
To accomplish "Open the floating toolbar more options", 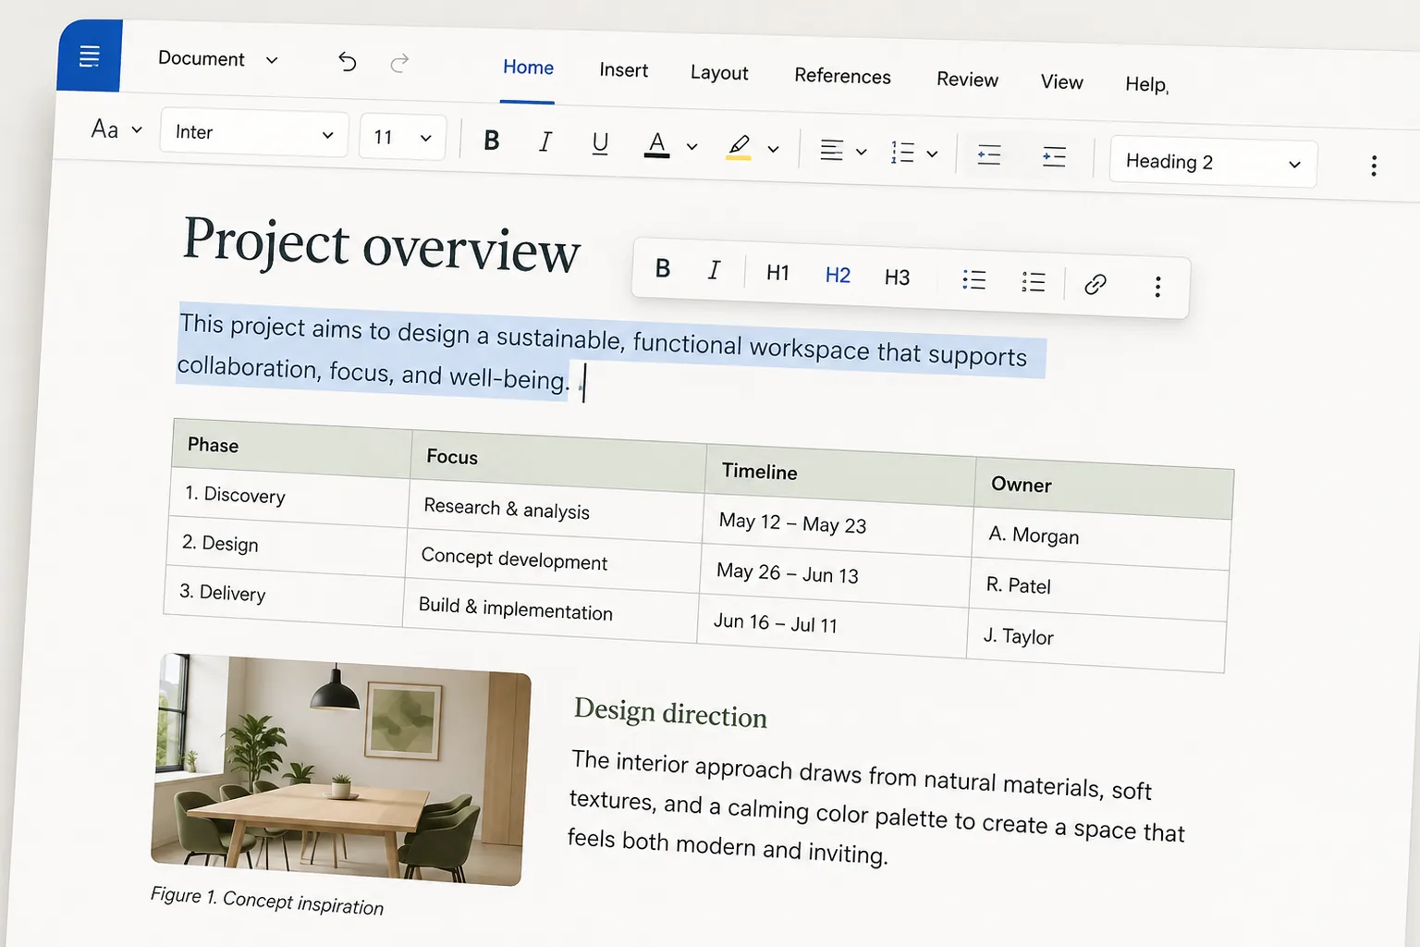I will (x=1157, y=287).
